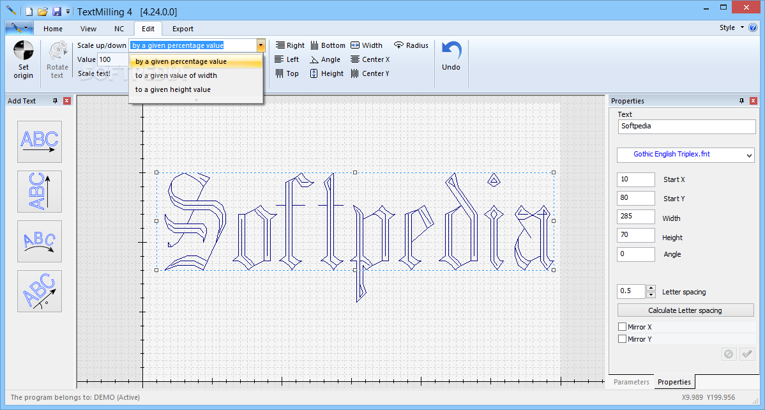Choose 'by a given percentage value' option
This screenshot has height=410, width=765.
click(x=195, y=61)
